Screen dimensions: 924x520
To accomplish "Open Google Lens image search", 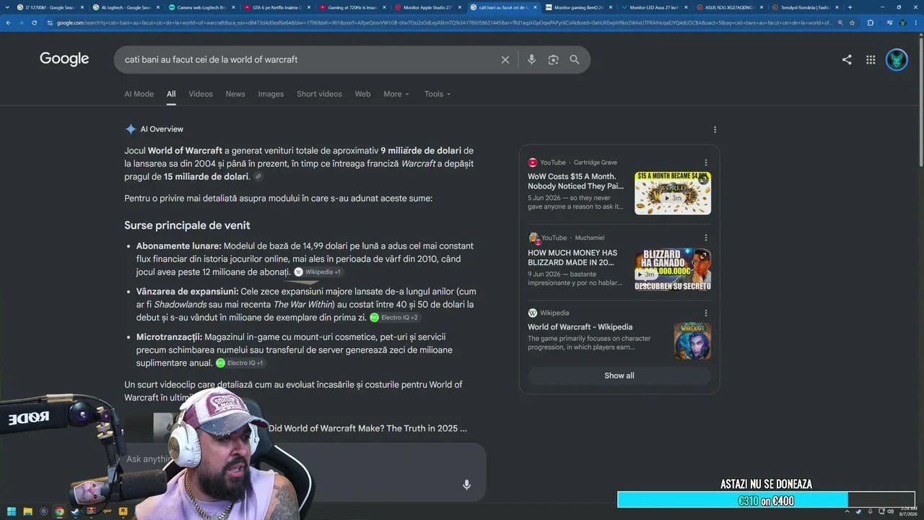I will 553,60.
